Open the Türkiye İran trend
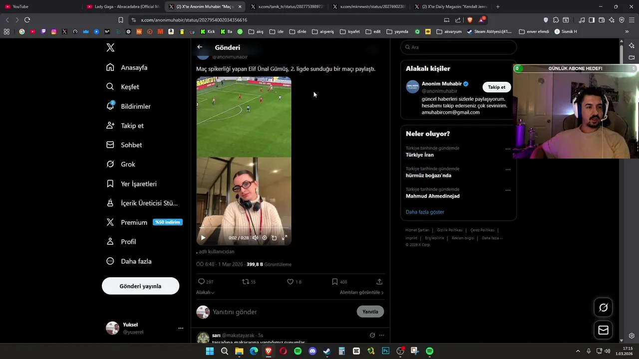This screenshot has height=359, width=639. pyautogui.click(x=420, y=155)
